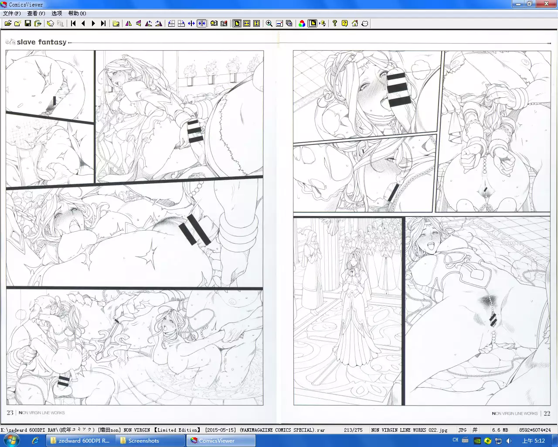
Task: Click the Save floppy disk icon
Action: [28, 24]
